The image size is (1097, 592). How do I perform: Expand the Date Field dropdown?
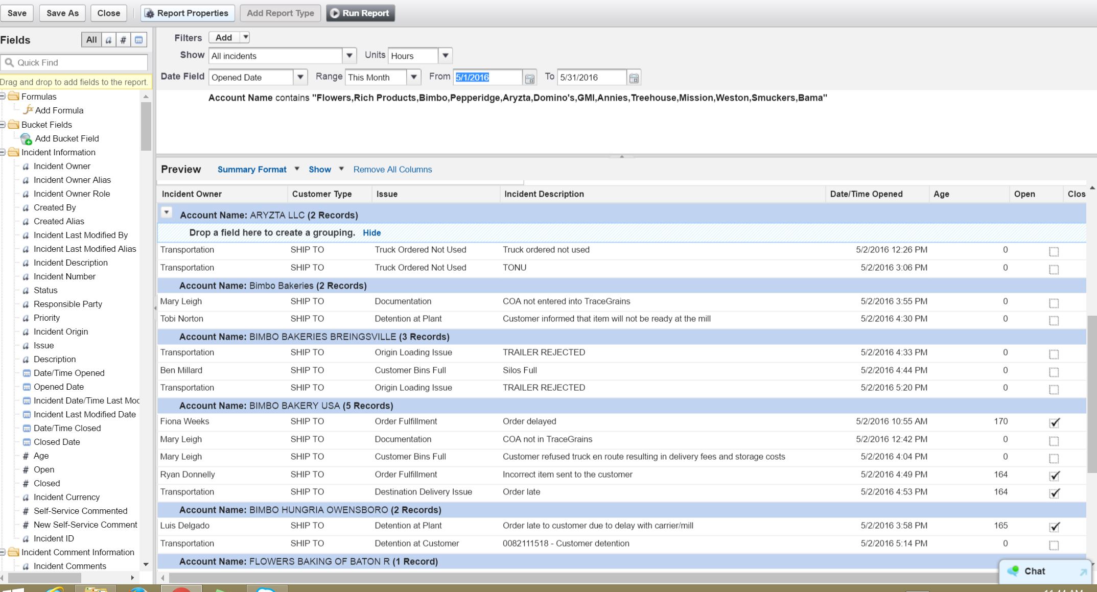coord(300,77)
